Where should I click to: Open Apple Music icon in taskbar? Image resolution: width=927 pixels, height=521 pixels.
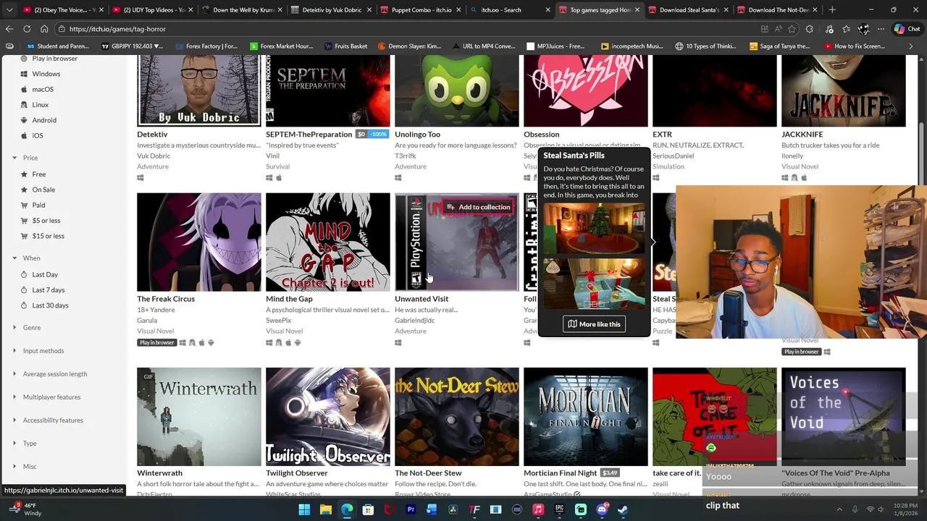538,509
